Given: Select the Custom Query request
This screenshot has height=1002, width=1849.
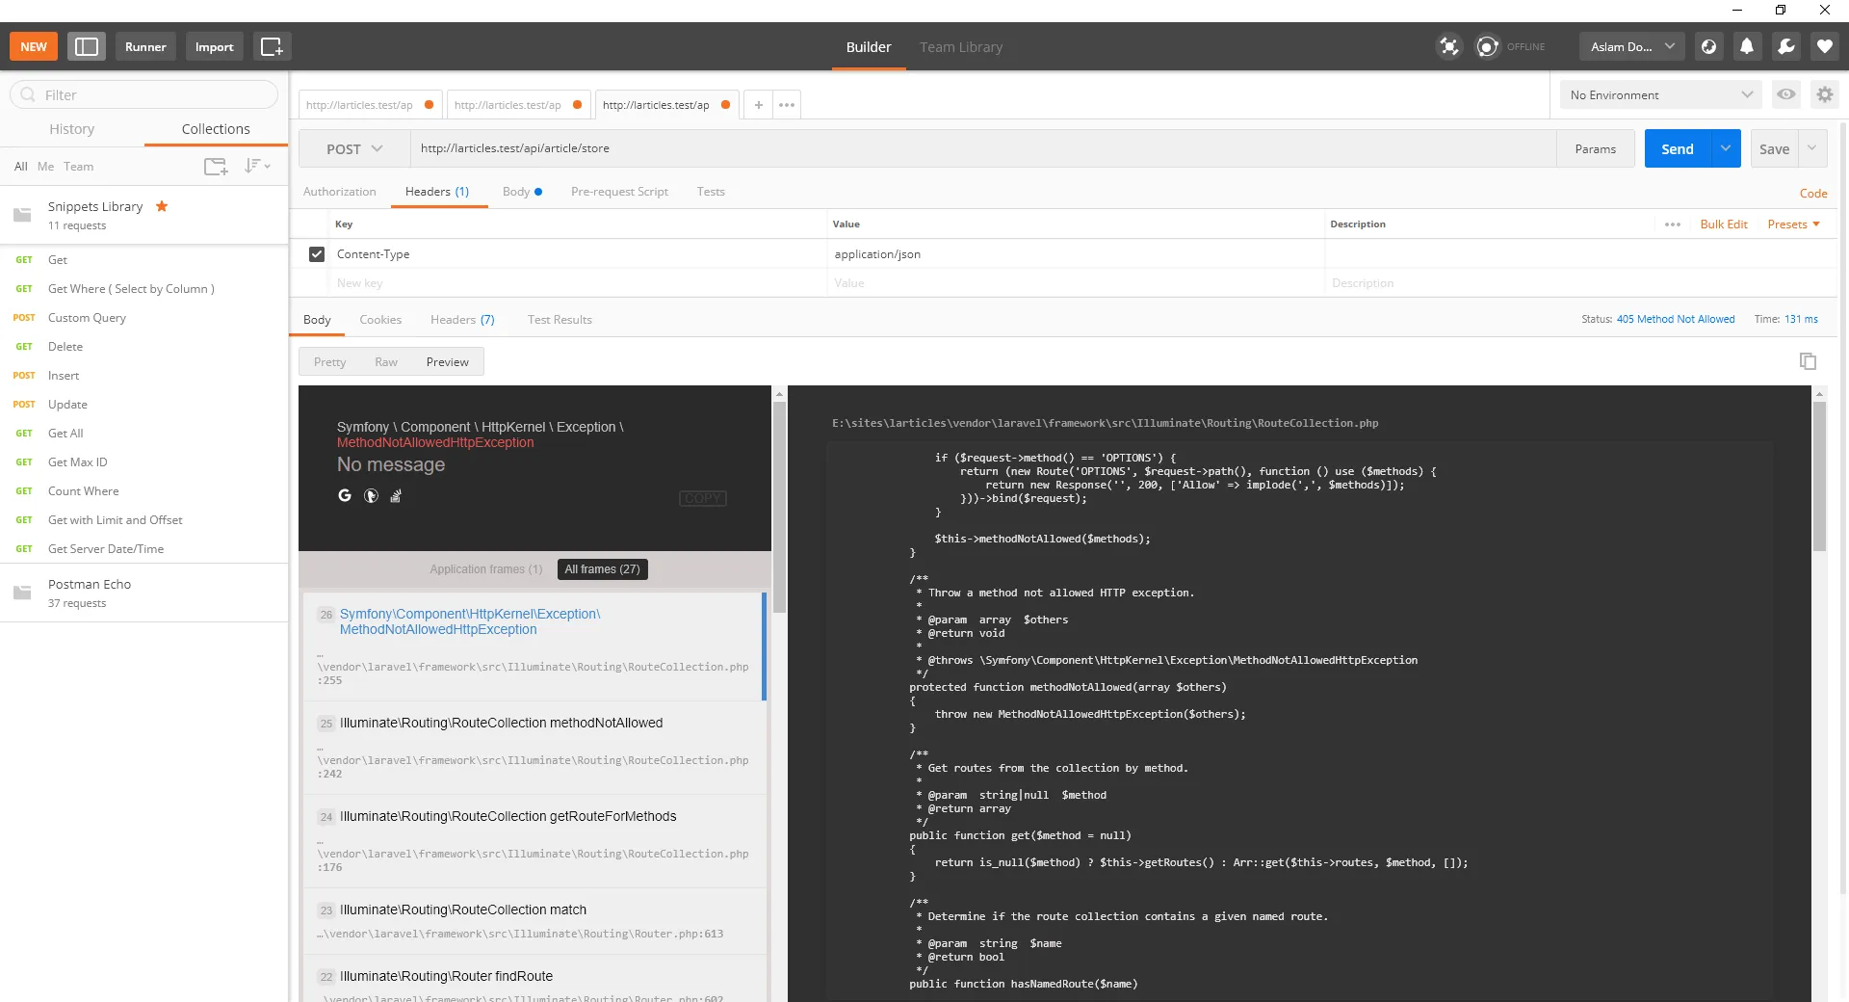Looking at the screenshot, I should click(144, 318).
